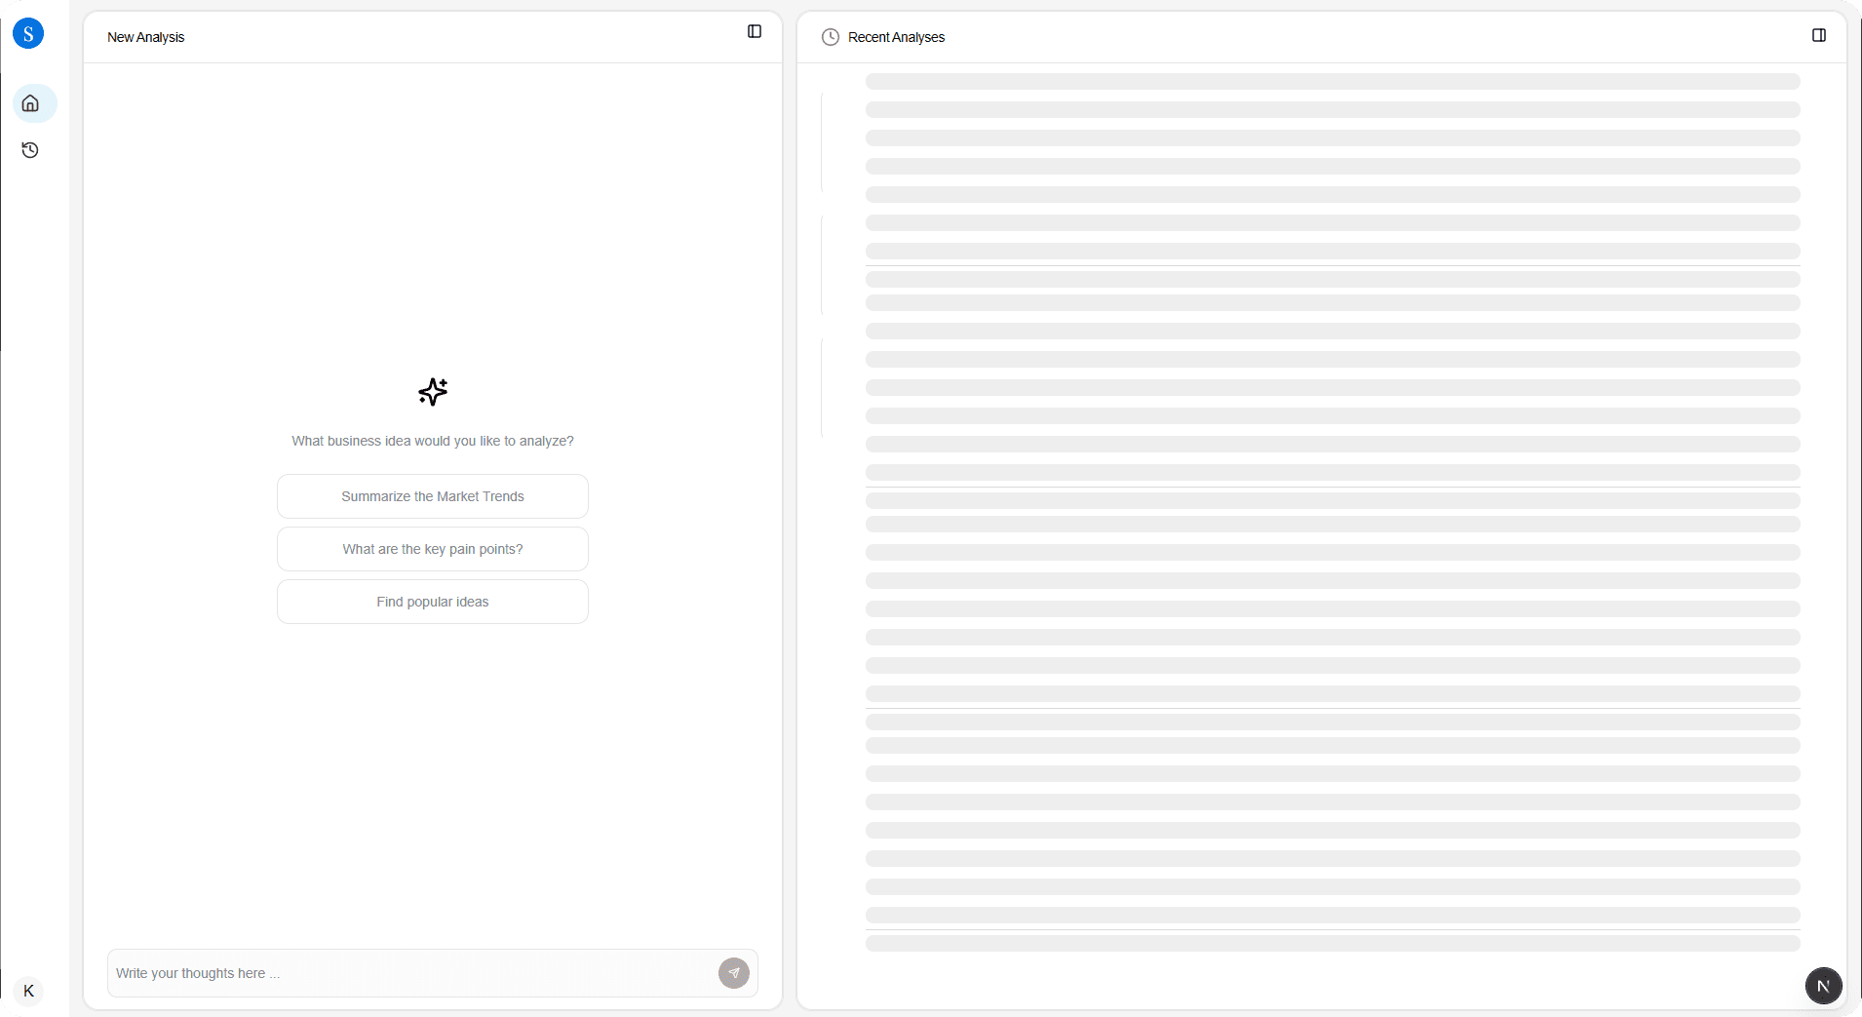Open the K user avatar menu
The image size is (1862, 1017).
[28, 991]
